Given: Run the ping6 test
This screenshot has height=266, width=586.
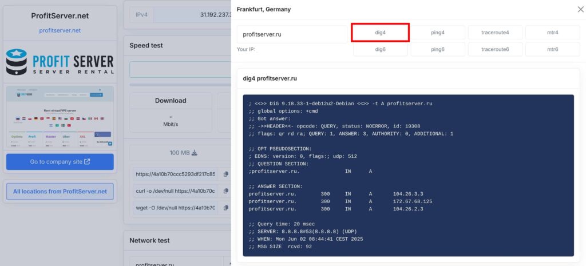Looking at the screenshot, I should pos(438,49).
